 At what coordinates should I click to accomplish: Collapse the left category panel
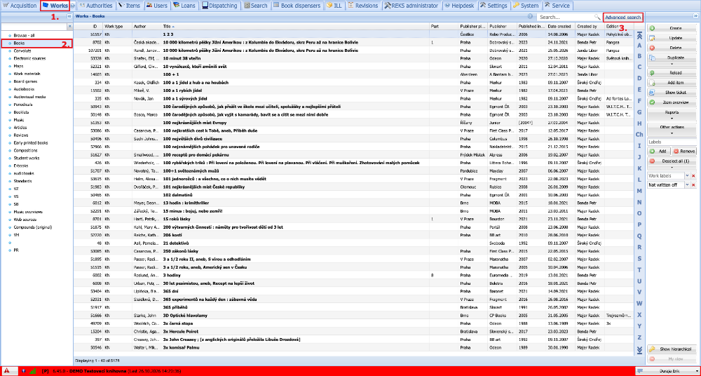(69, 16)
